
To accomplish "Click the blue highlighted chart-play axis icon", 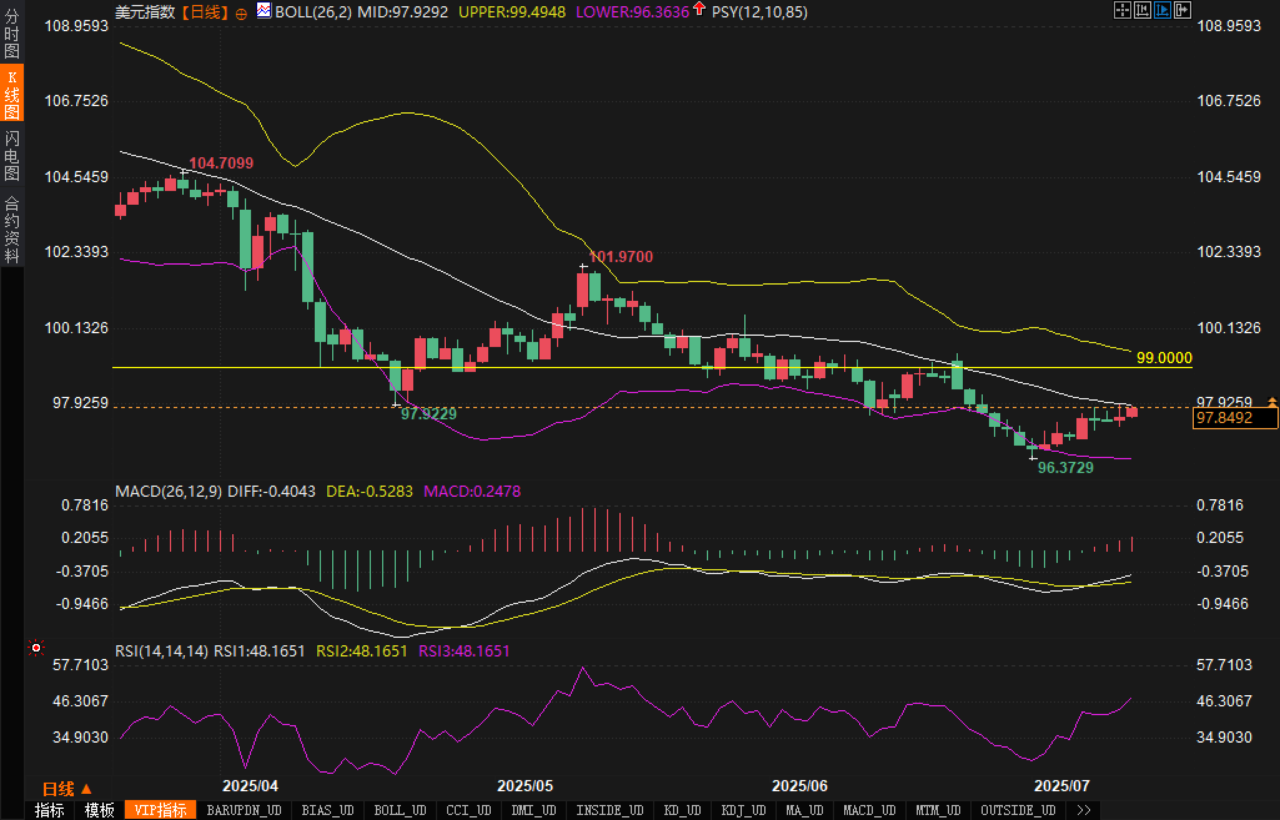I will pos(1162,10).
